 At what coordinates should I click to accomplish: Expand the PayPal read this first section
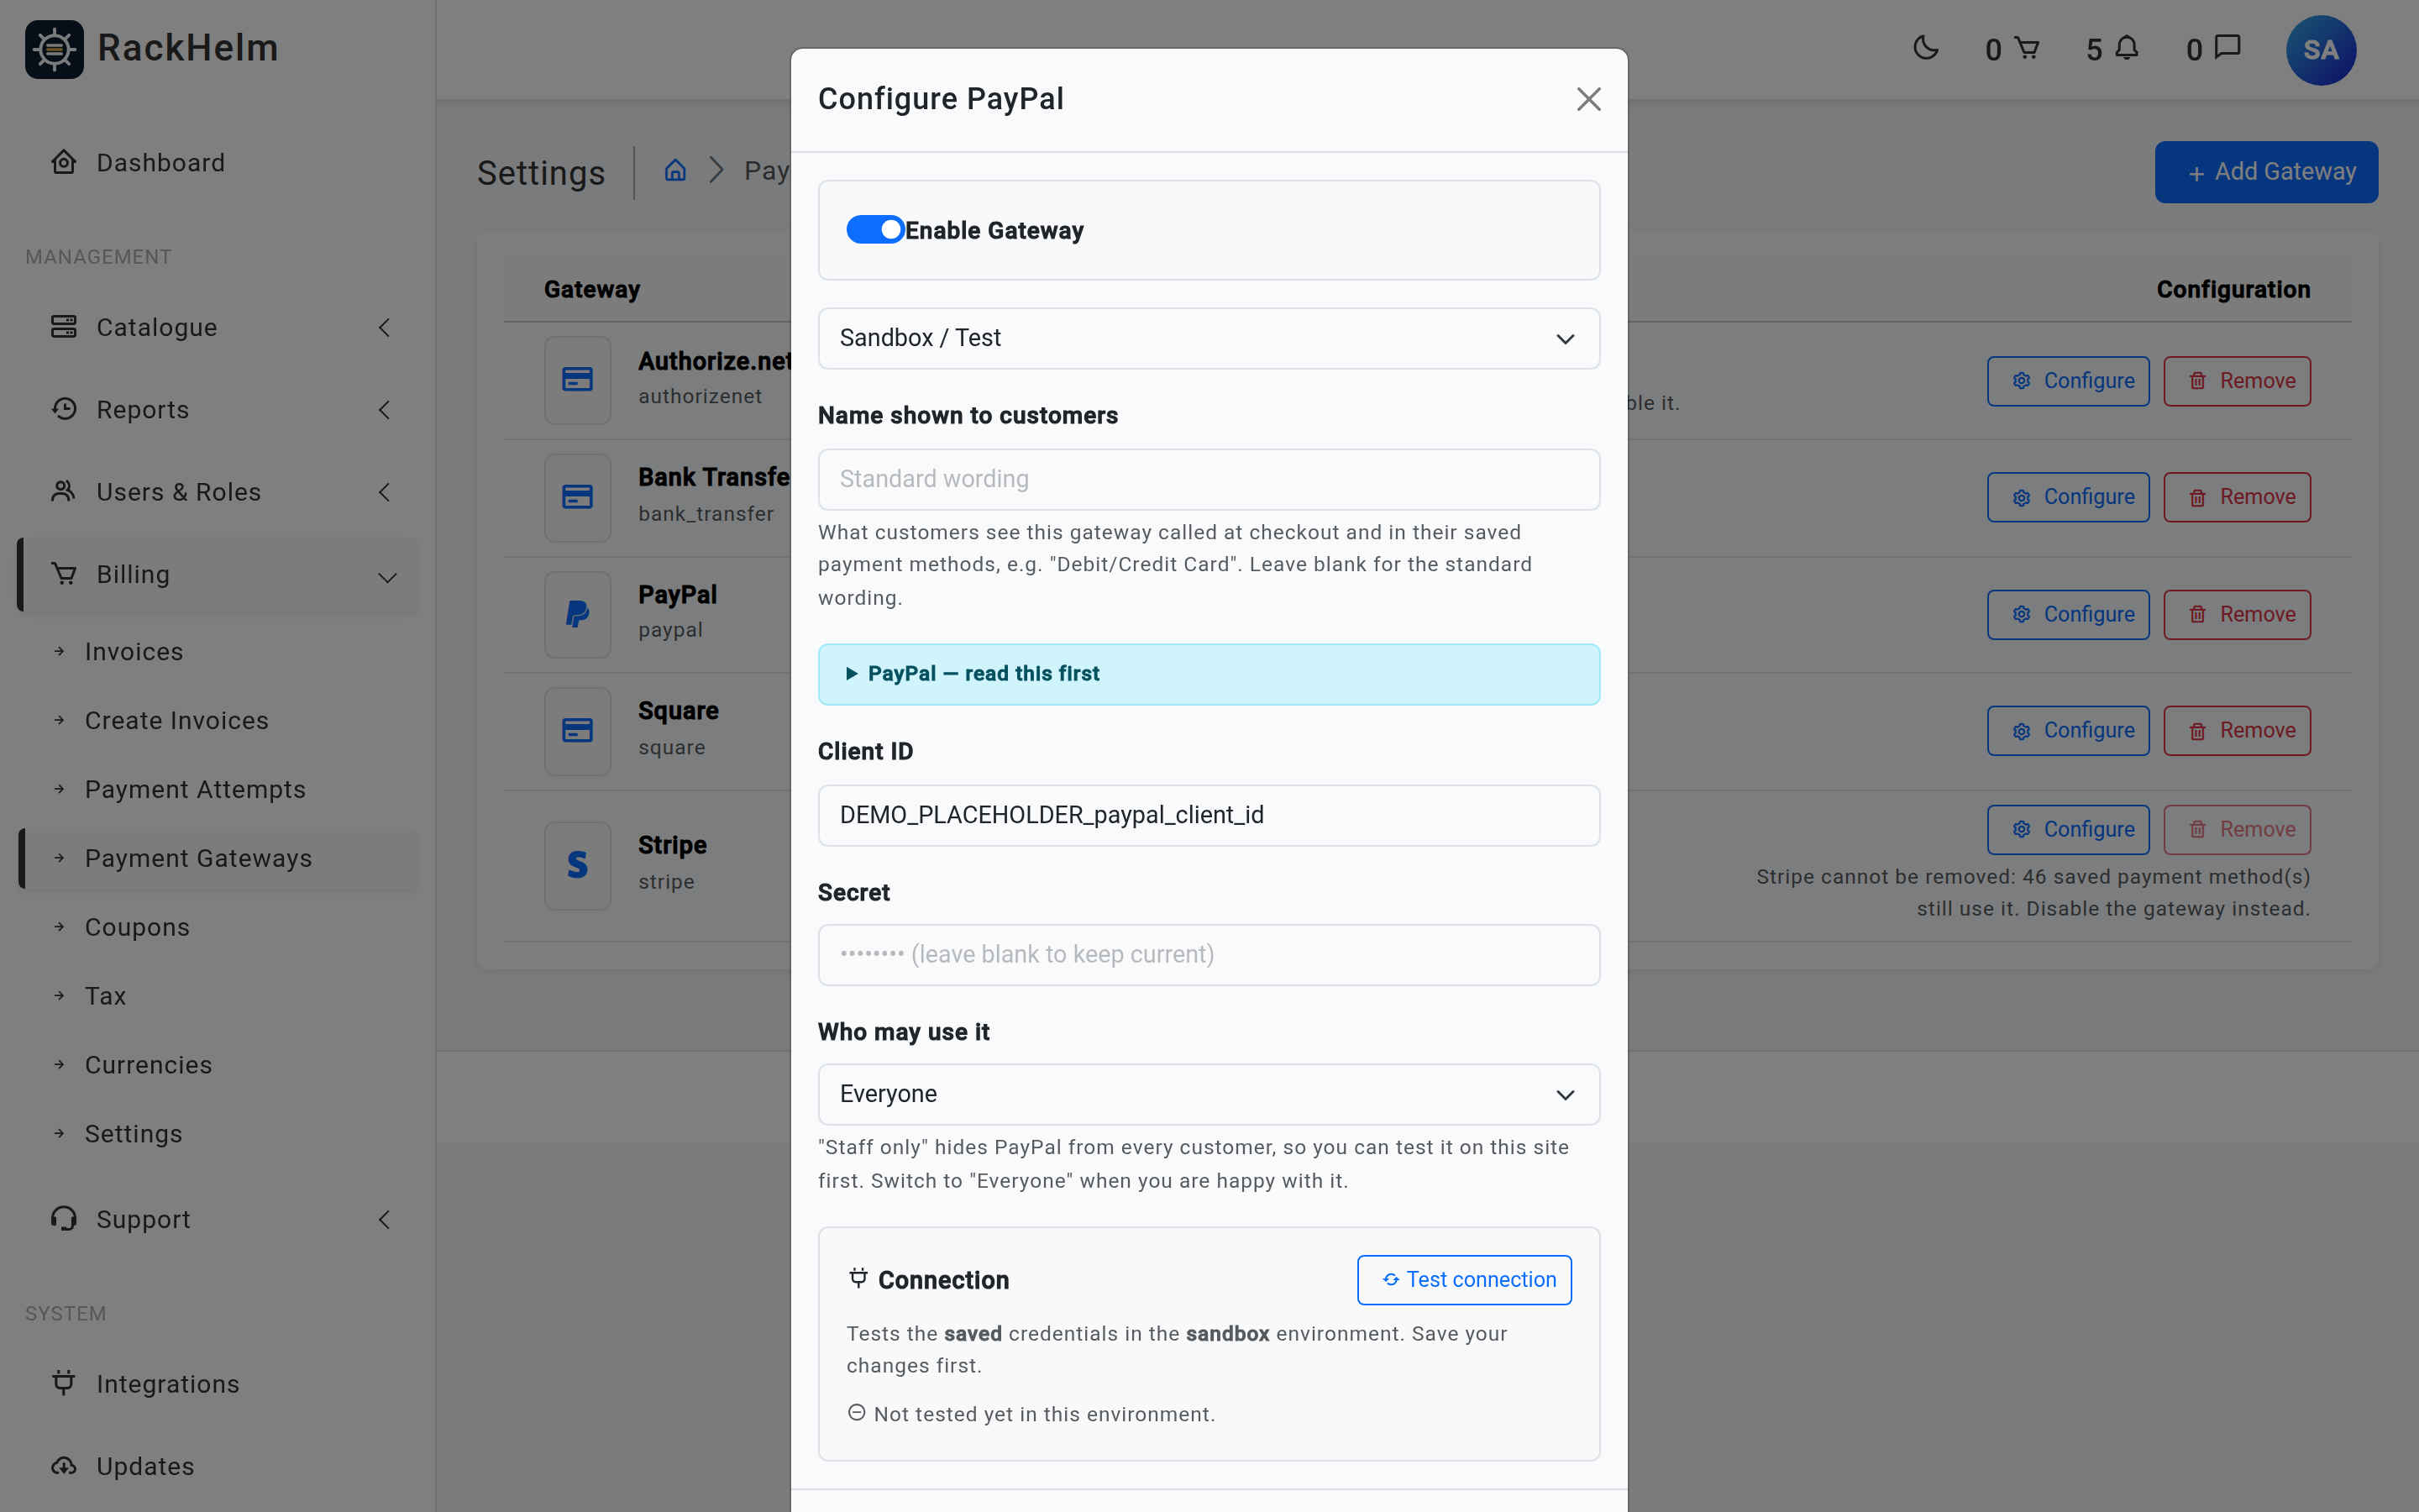click(1209, 674)
